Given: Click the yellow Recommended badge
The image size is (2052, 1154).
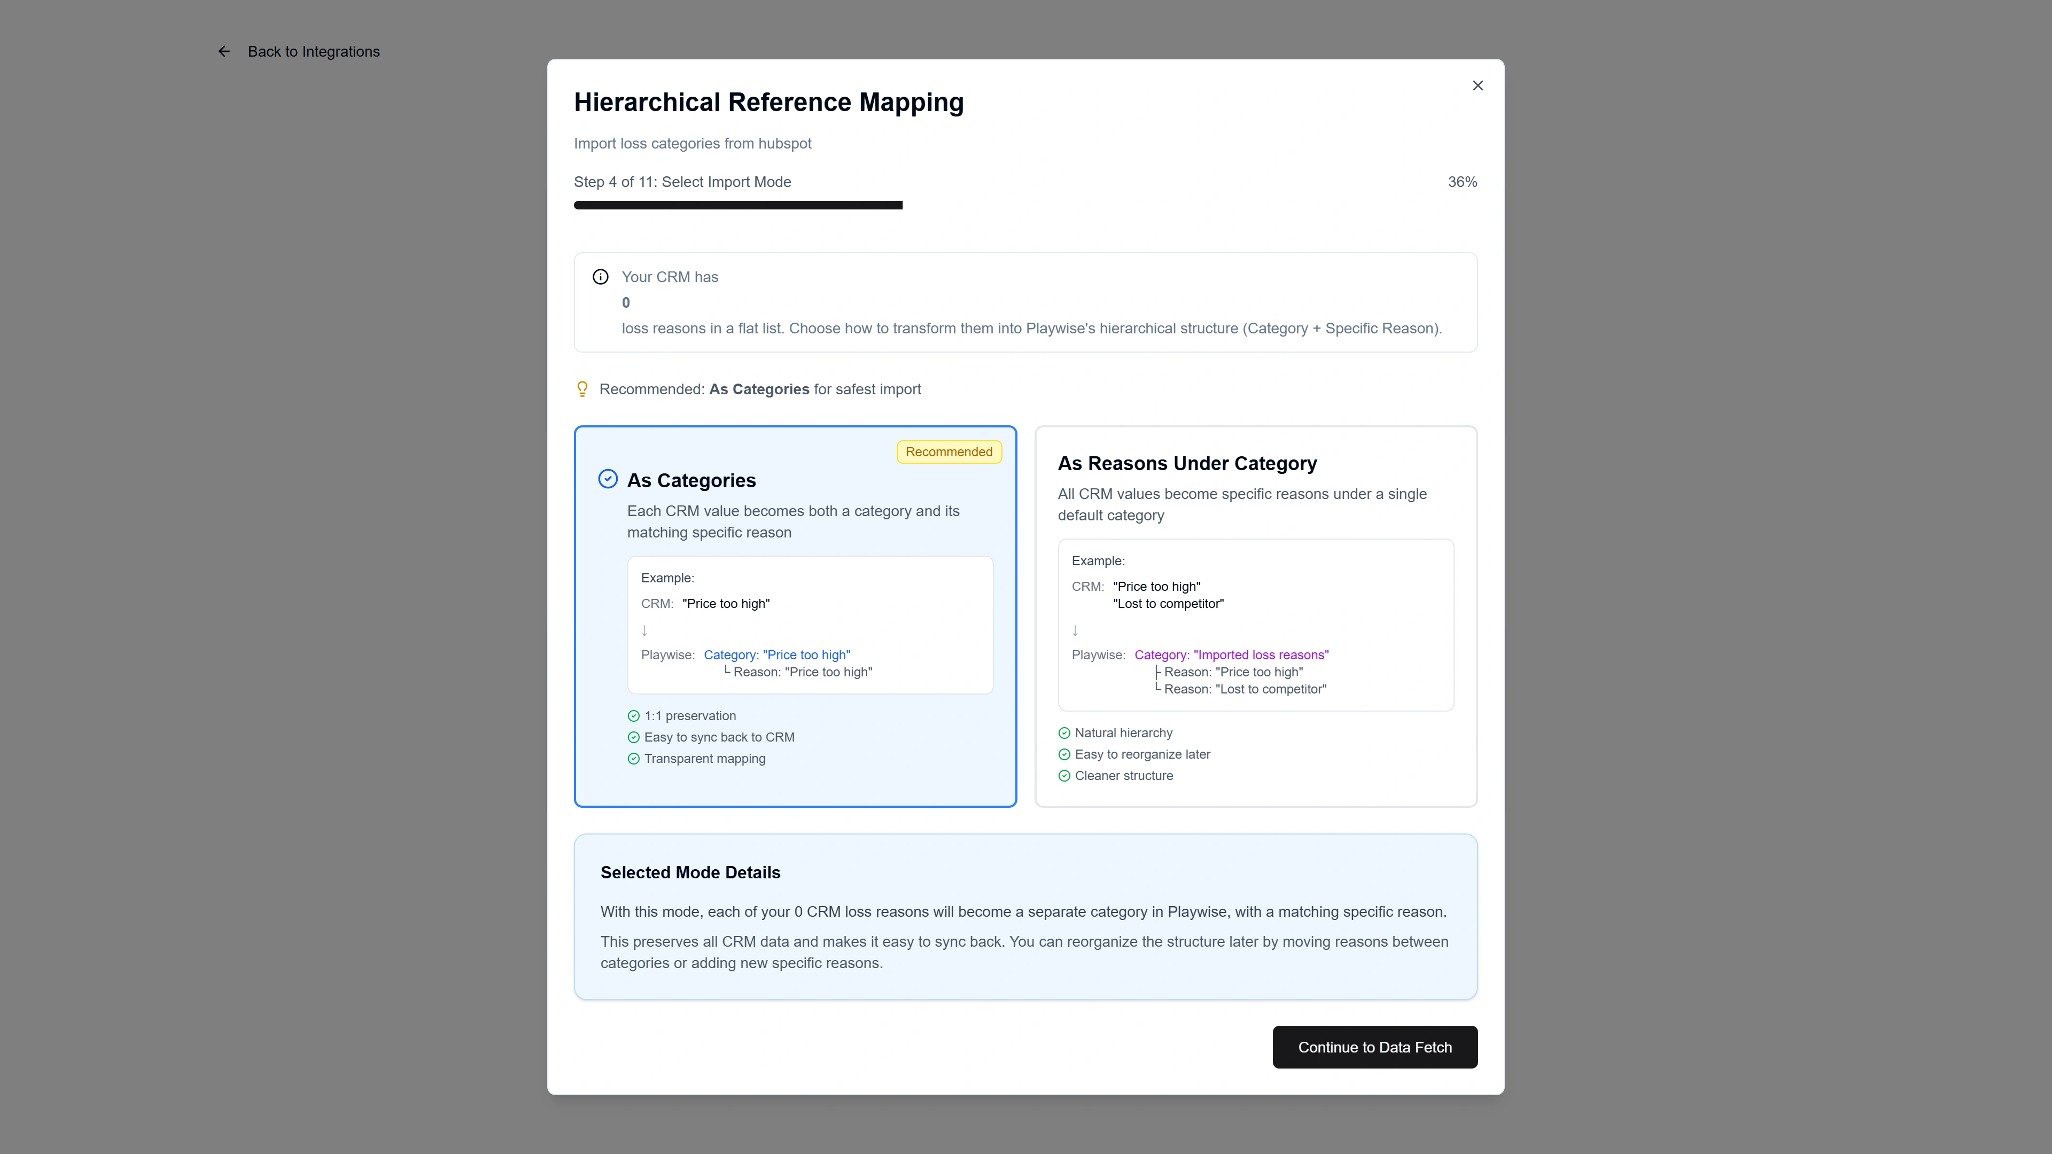Looking at the screenshot, I should coord(948,451).
